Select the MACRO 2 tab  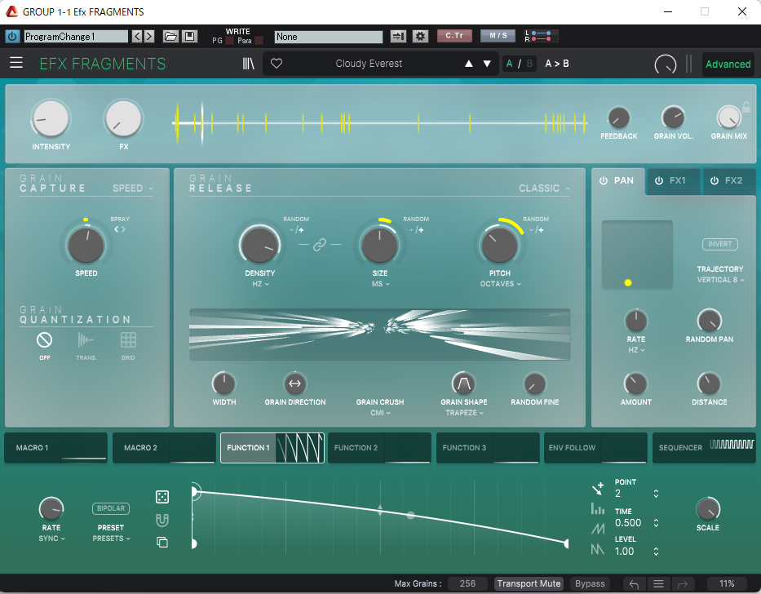click(x=164, y=448)
